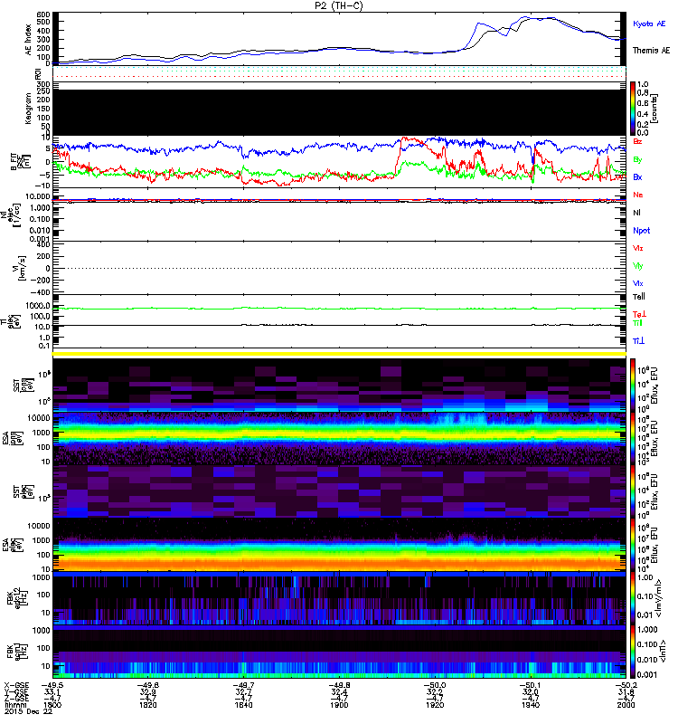
Task: Click the X-GSE value -50.2
Action: point(626,685)
